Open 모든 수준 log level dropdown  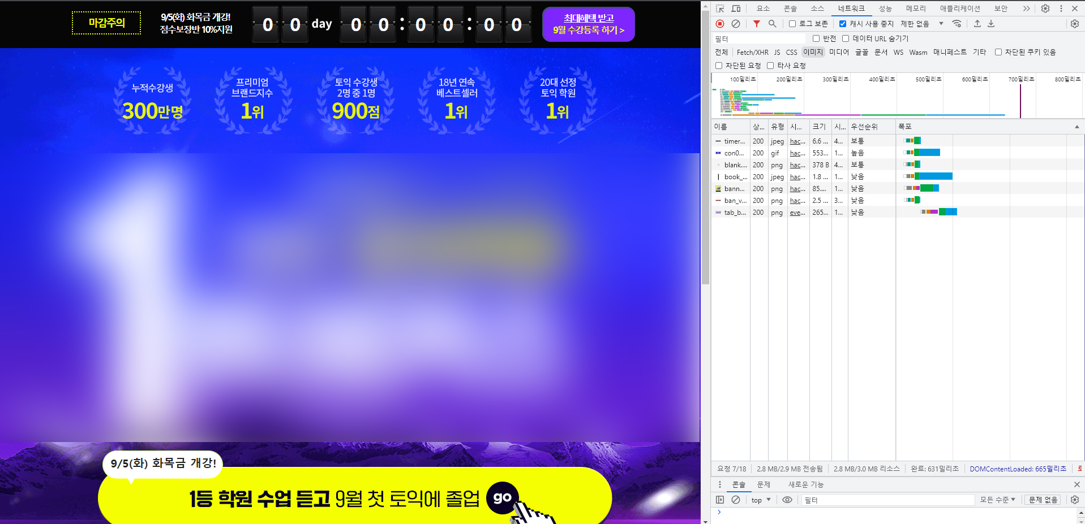[x=997, y=500]
